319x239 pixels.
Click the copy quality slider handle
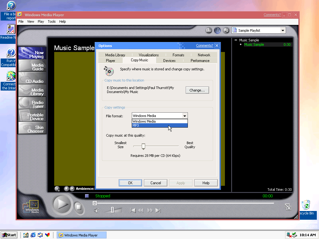click(143, 146)
